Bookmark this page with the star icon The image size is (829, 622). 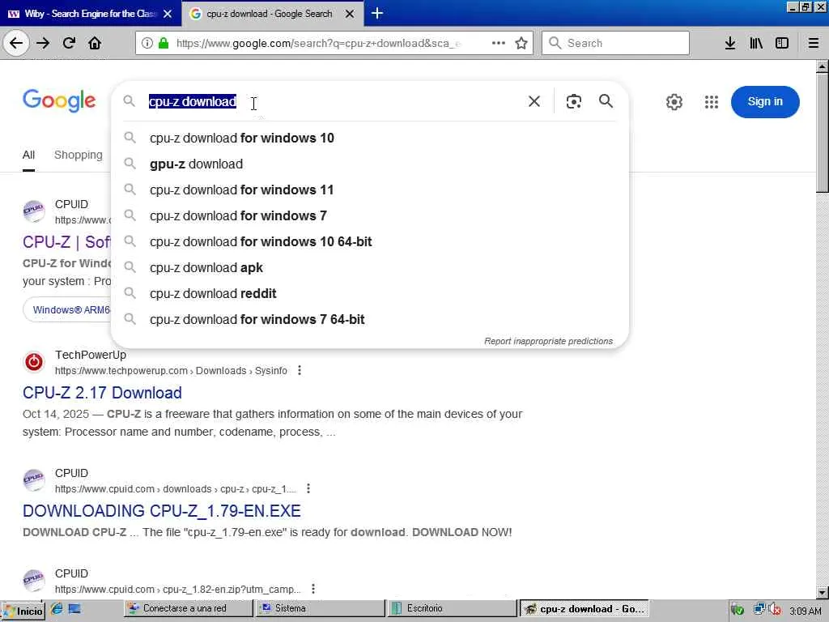coord(521,43)
